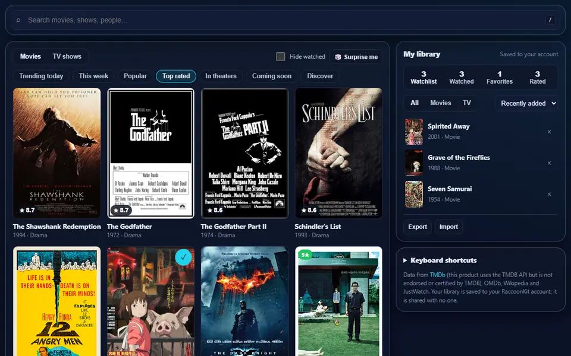Image resolution: width=571 pixels, height=356 pixels.
Task: Select the Coming soon filter
Action: point(272,76)
